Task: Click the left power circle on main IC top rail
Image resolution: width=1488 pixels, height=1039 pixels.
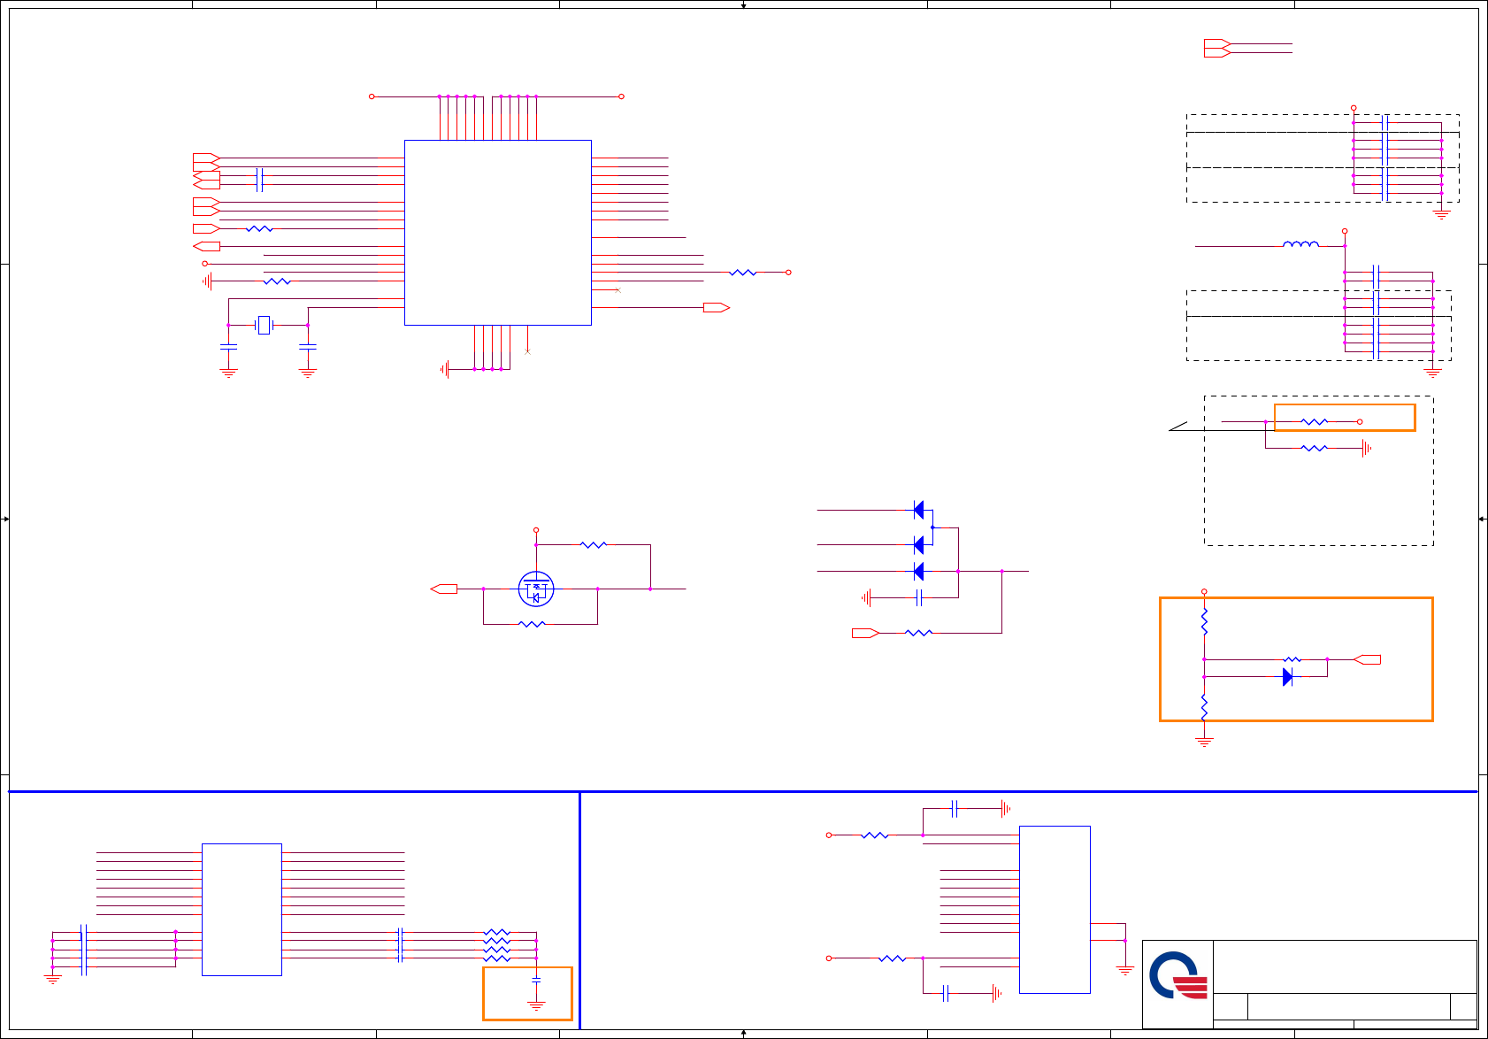Action: [372, 96]
